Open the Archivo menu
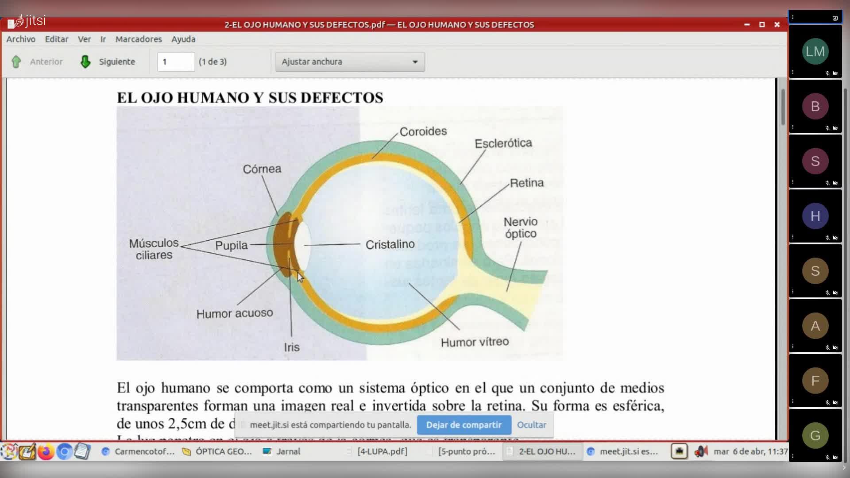The image size is (850, 478). coord(21,39)
